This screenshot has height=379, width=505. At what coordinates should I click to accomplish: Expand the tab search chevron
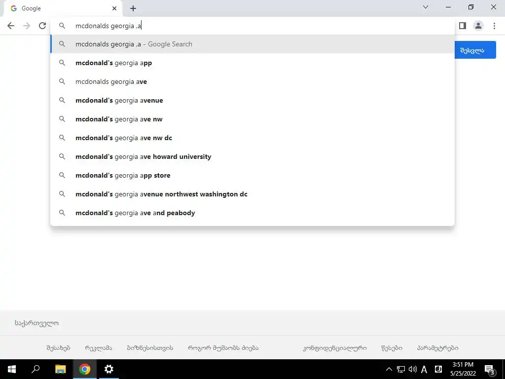[426, 7]
